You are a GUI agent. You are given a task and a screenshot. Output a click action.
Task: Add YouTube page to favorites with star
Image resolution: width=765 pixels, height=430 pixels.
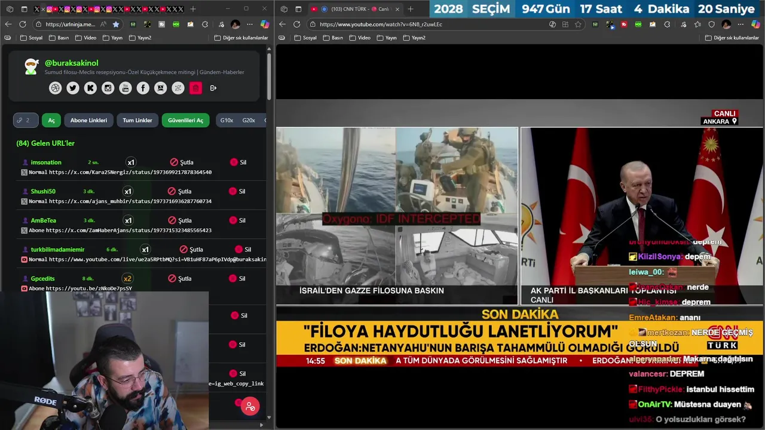(x=578, y=24)
